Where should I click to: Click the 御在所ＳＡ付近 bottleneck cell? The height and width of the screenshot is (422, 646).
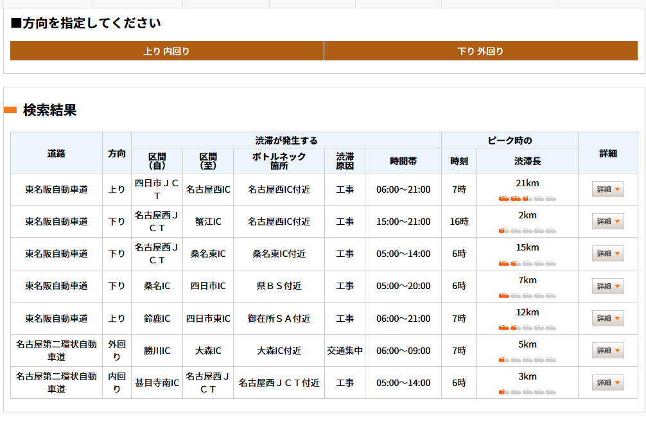279,319
